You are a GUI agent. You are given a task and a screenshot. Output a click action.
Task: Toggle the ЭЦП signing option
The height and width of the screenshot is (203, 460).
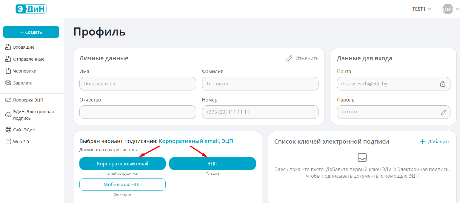coord(212,164)
